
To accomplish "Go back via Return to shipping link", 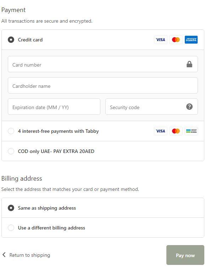I will click(30, 255).
